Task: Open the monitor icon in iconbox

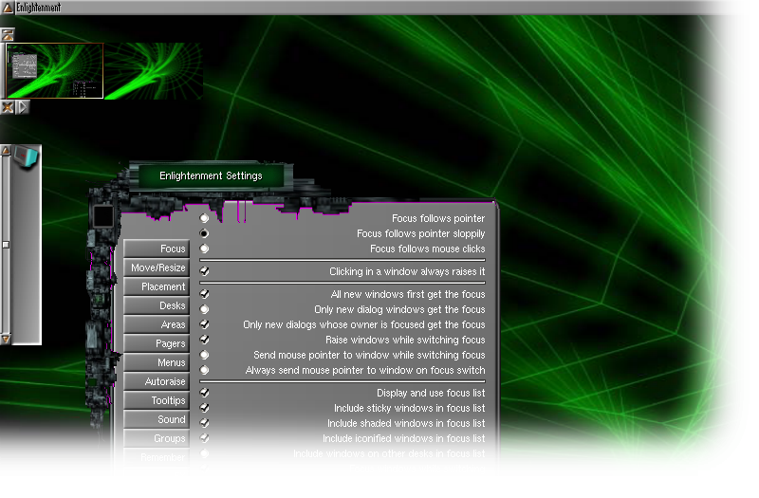Action: tap(26, 157)
